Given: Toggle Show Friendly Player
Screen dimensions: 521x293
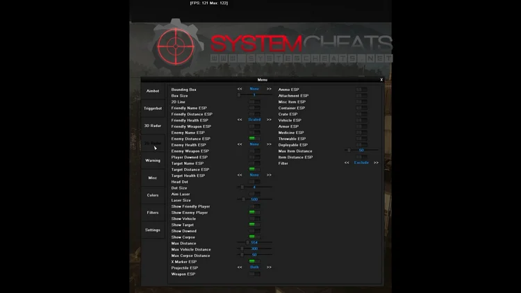Looking at the screenshot, I should 254,206.
